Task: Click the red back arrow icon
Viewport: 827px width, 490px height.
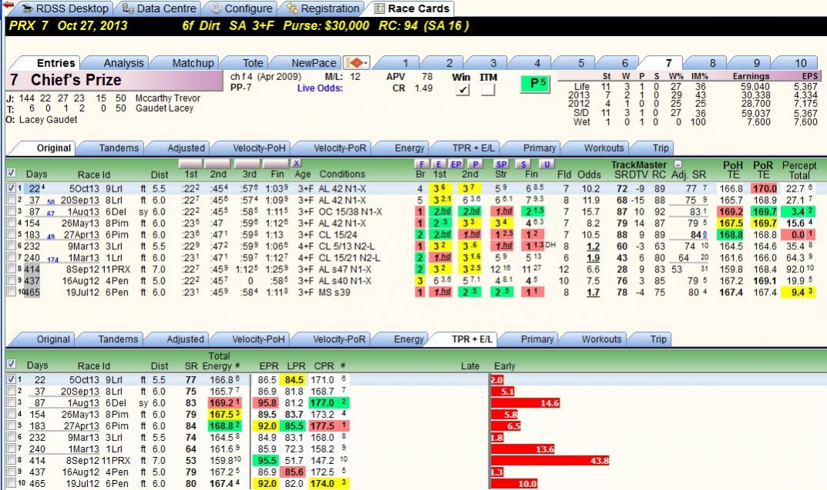Action: [8, 5]
